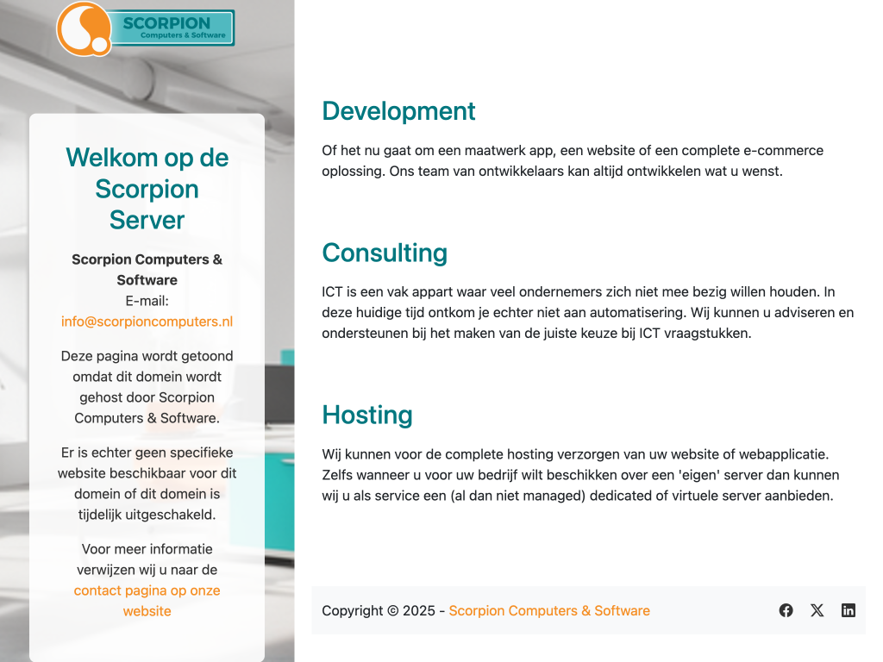The width and height of the screenshot is (883, 662).
Task: Click the 'Deze pagina wordt getoond' paragraph
Action: point(147,387)
